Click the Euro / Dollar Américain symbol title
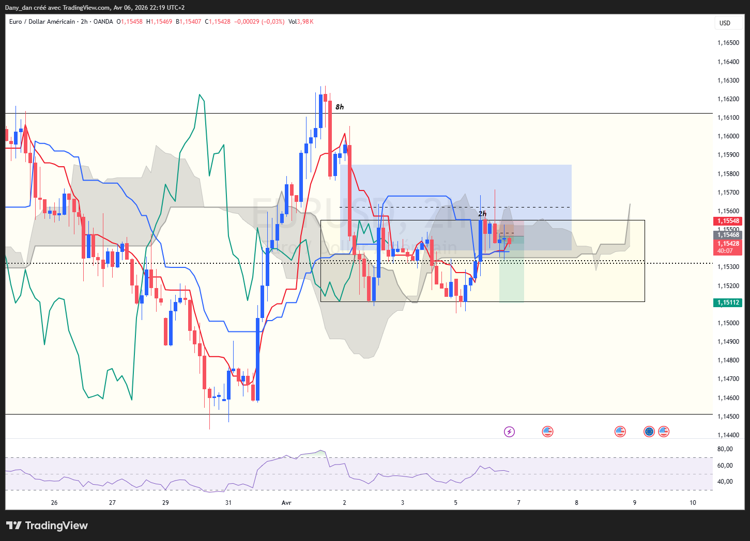750x541 pixels. [x=42, y=22]
